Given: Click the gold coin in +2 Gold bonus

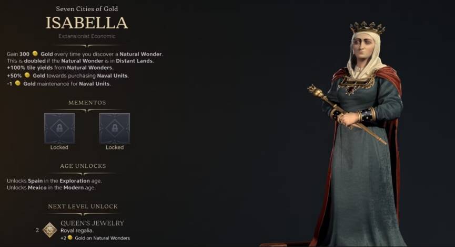Looking at the screenshot, I should point(70,238).
